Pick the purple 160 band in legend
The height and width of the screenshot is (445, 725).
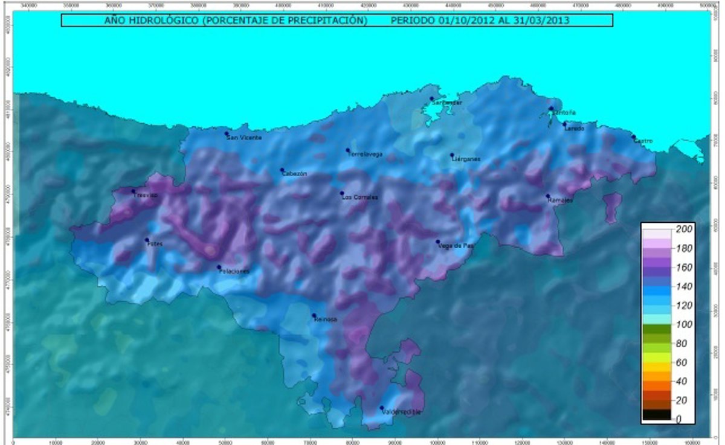[656, 267]
